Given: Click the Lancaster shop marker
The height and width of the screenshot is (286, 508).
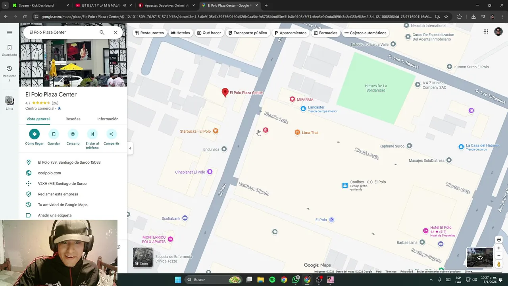Looking at the screenshot, I should click(303, 108).
